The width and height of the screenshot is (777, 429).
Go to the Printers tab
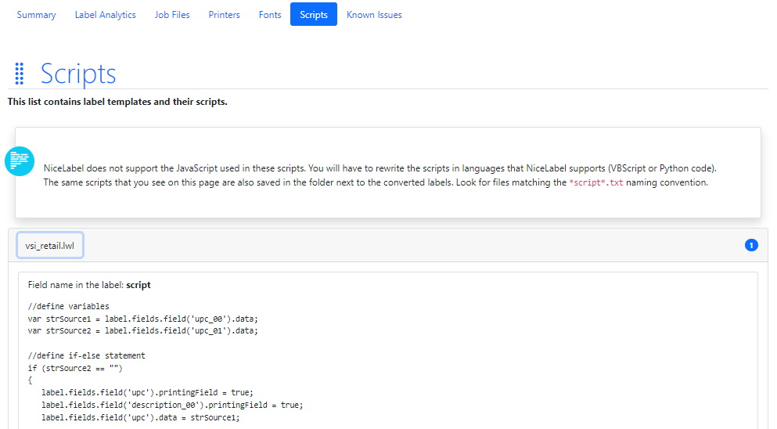[x=224, y=15]
